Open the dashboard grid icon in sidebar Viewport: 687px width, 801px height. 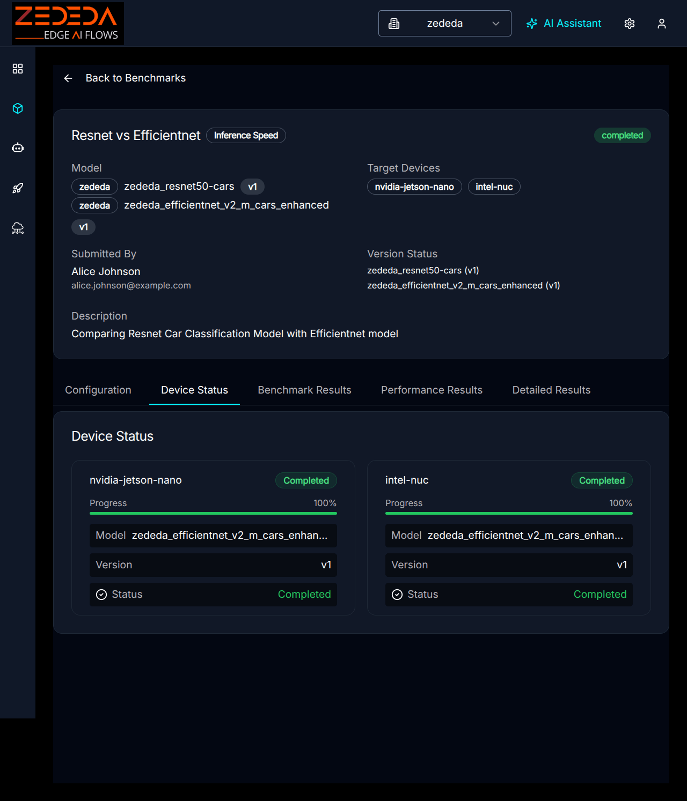18,69
